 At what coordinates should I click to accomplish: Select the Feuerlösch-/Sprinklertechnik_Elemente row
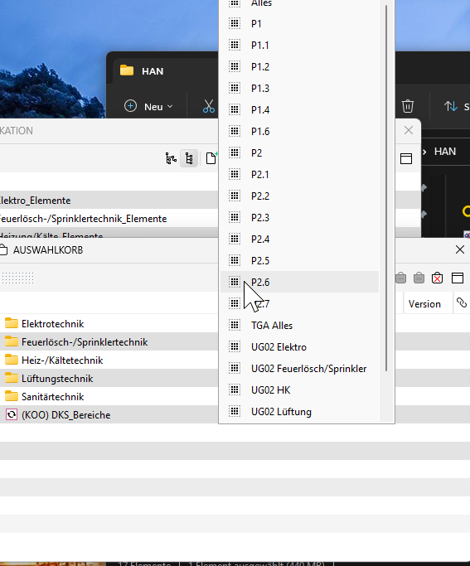click(109, 219)
